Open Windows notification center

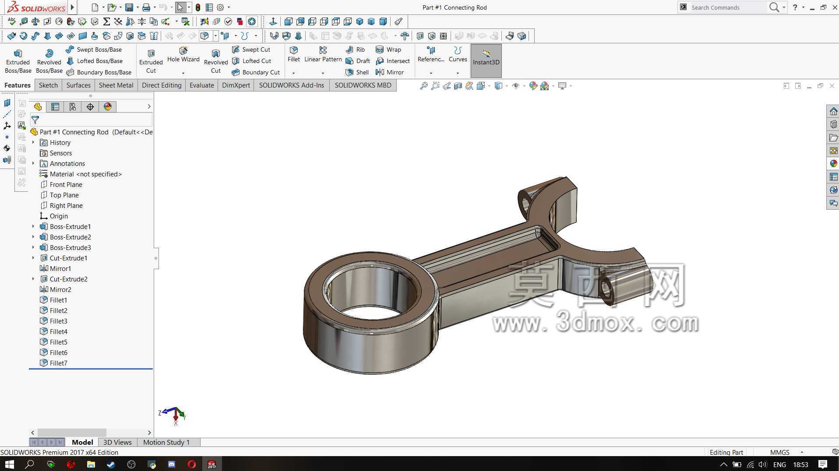(x=823, y=464)
